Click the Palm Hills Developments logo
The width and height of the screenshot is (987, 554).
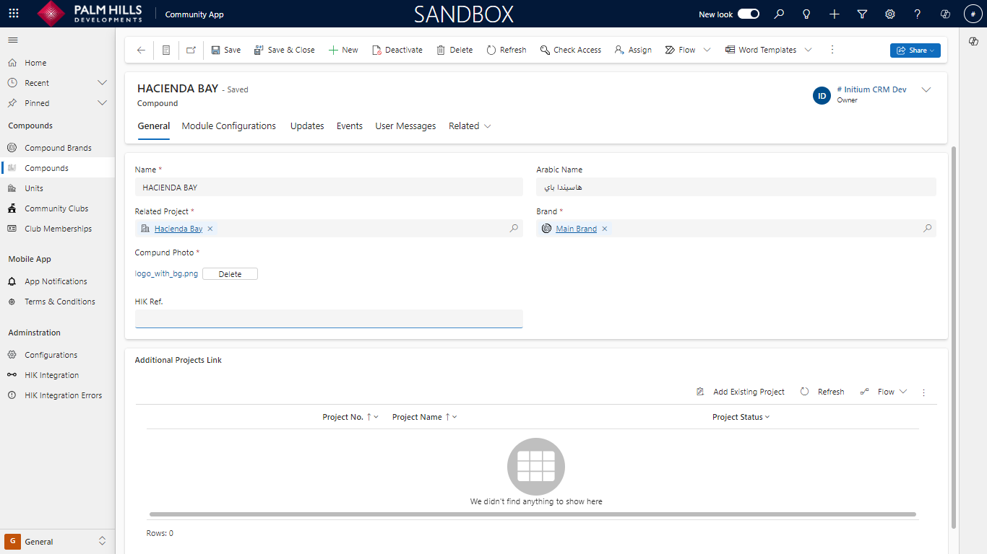coord(89,14)
